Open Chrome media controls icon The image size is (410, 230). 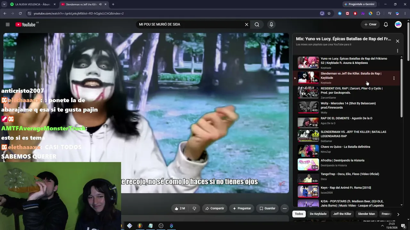389,13
